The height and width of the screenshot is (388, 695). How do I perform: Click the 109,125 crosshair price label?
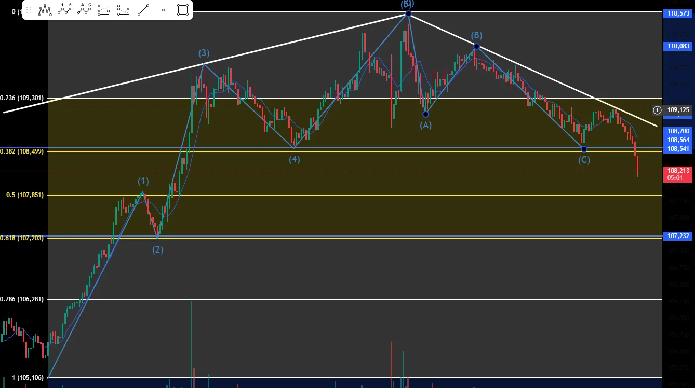pyautogui.click(x=678, y=110)
